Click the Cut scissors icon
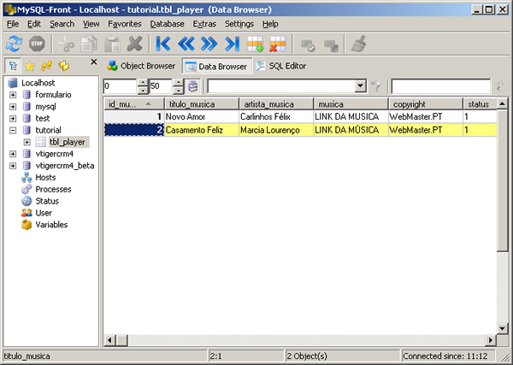The width and height of the screenshot is (513, 365). tap(67, 44)
